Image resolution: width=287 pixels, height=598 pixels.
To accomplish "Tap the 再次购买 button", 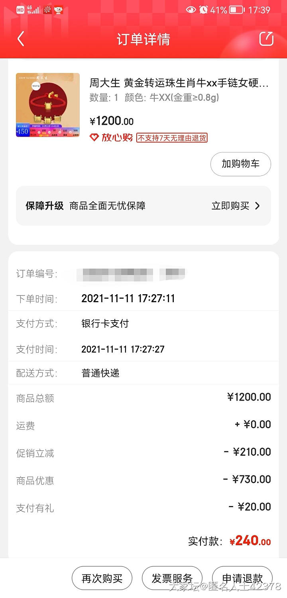I will point(102,578).
